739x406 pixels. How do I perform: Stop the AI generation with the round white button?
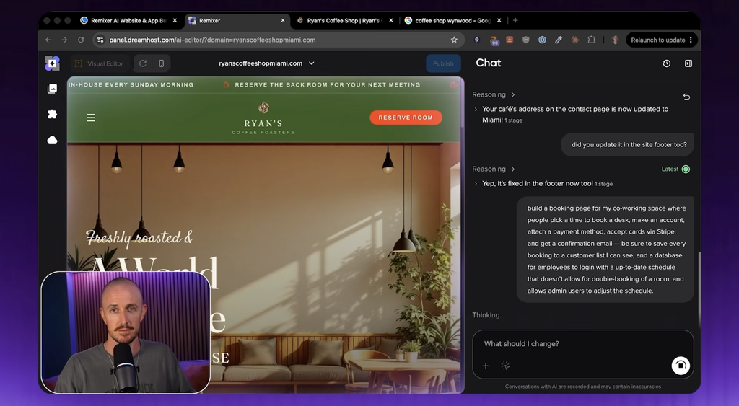pos(681,366)
